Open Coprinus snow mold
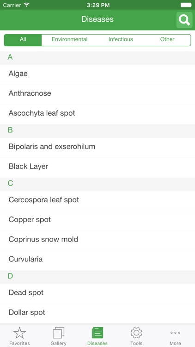This screenshot has height=347, width=195. tap(97, 241)
